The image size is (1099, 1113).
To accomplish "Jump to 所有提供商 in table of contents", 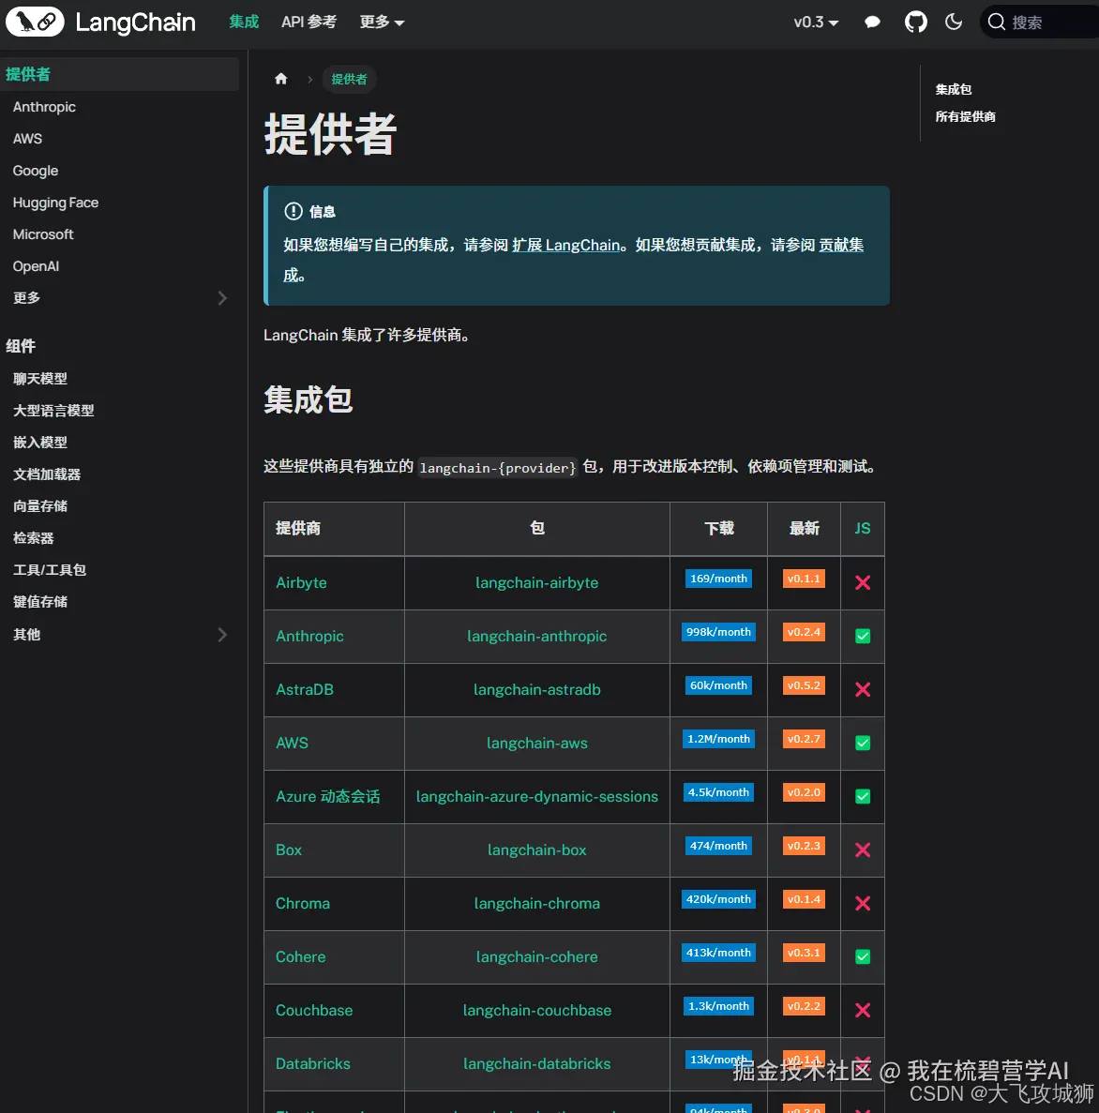I will [x=966, y=116].
